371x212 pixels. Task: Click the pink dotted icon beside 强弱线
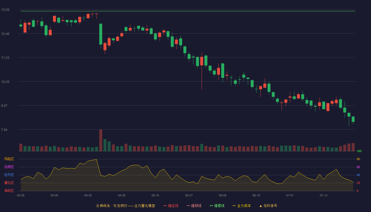tap(188, 206)
